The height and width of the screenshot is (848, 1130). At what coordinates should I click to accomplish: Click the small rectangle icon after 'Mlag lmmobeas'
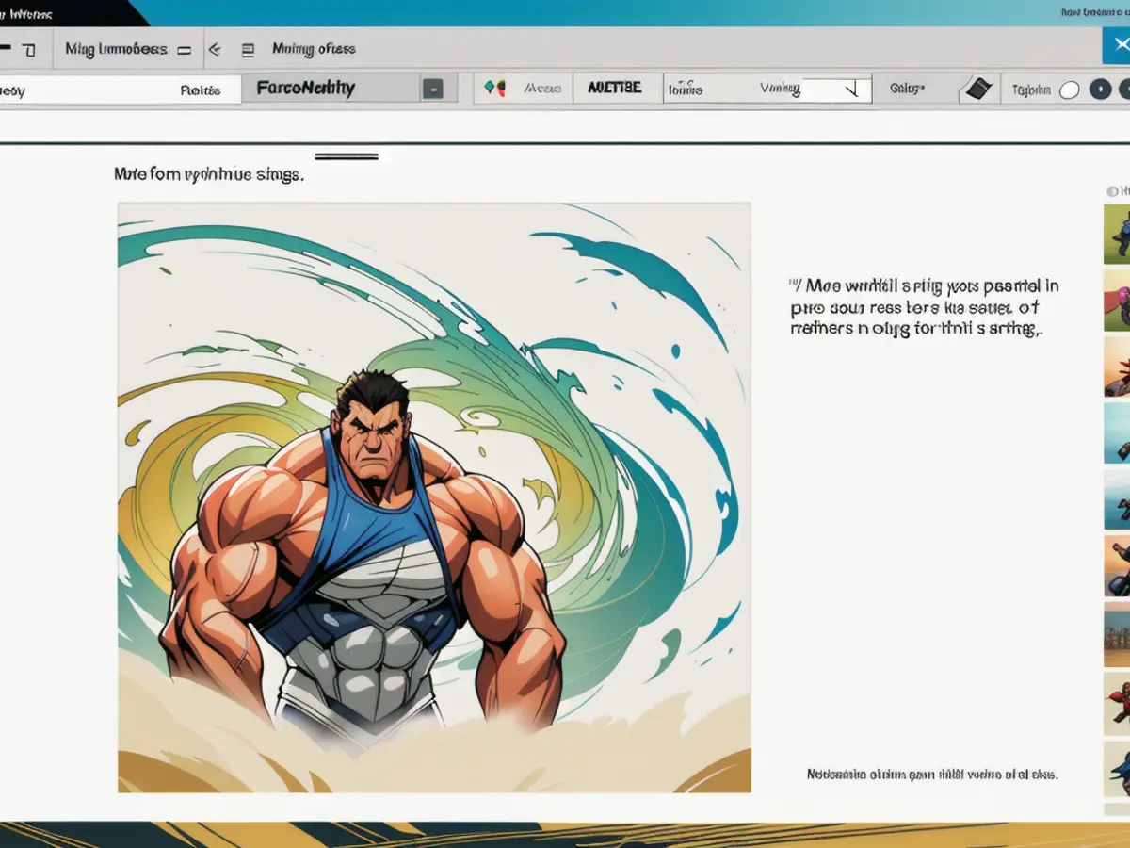tap(185, 50)
